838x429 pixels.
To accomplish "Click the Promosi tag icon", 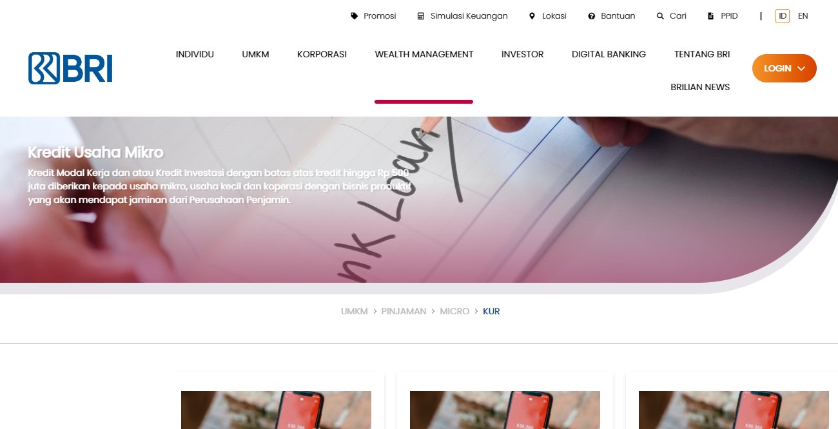I will [x=354, y=16].
